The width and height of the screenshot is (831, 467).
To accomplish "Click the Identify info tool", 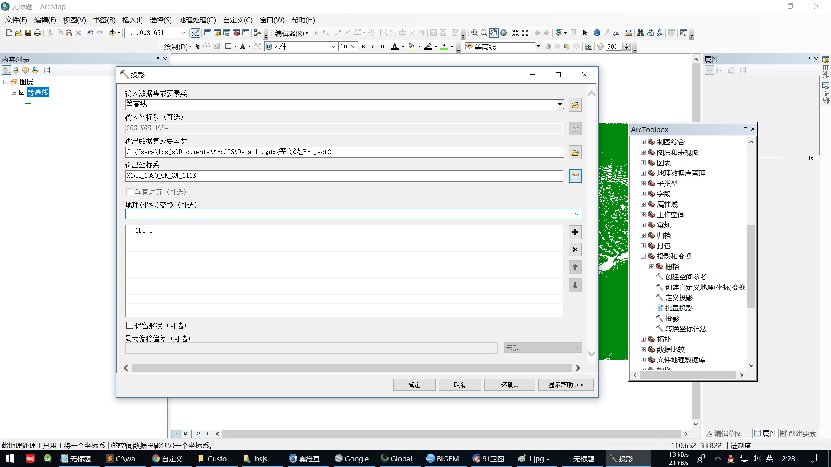I will [x=597, y=33].
